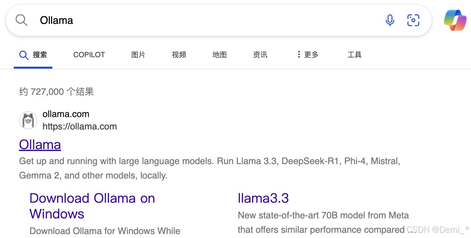Click the Ollama llama favicon

click(x=28, y=120)
